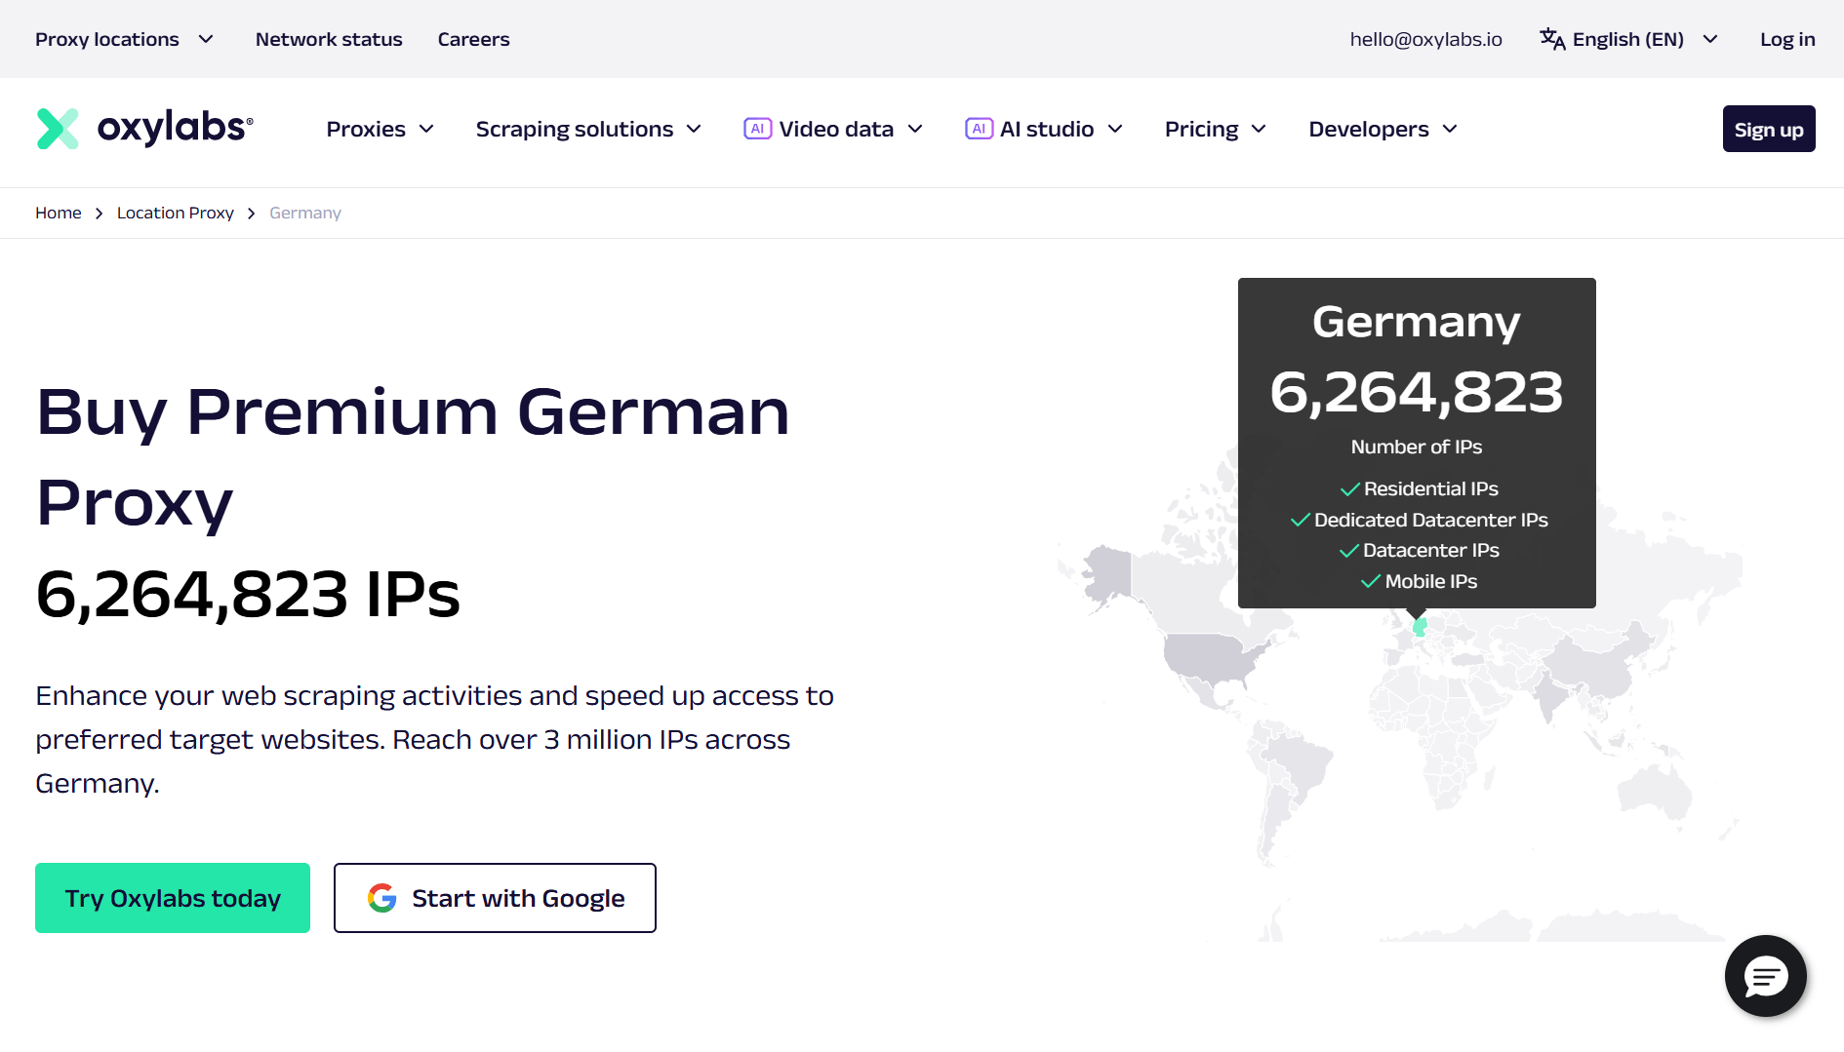The width and height of the screenshot is (1844, 1052).
Task: Click the Buy Premium German Proxy heading
Action: [413, 456]
